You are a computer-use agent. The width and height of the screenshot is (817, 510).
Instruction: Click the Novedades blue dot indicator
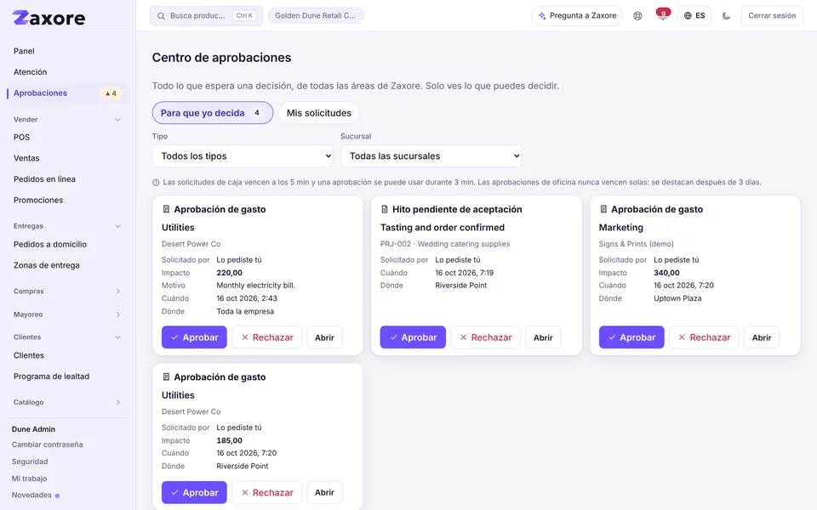coord(57,496)
